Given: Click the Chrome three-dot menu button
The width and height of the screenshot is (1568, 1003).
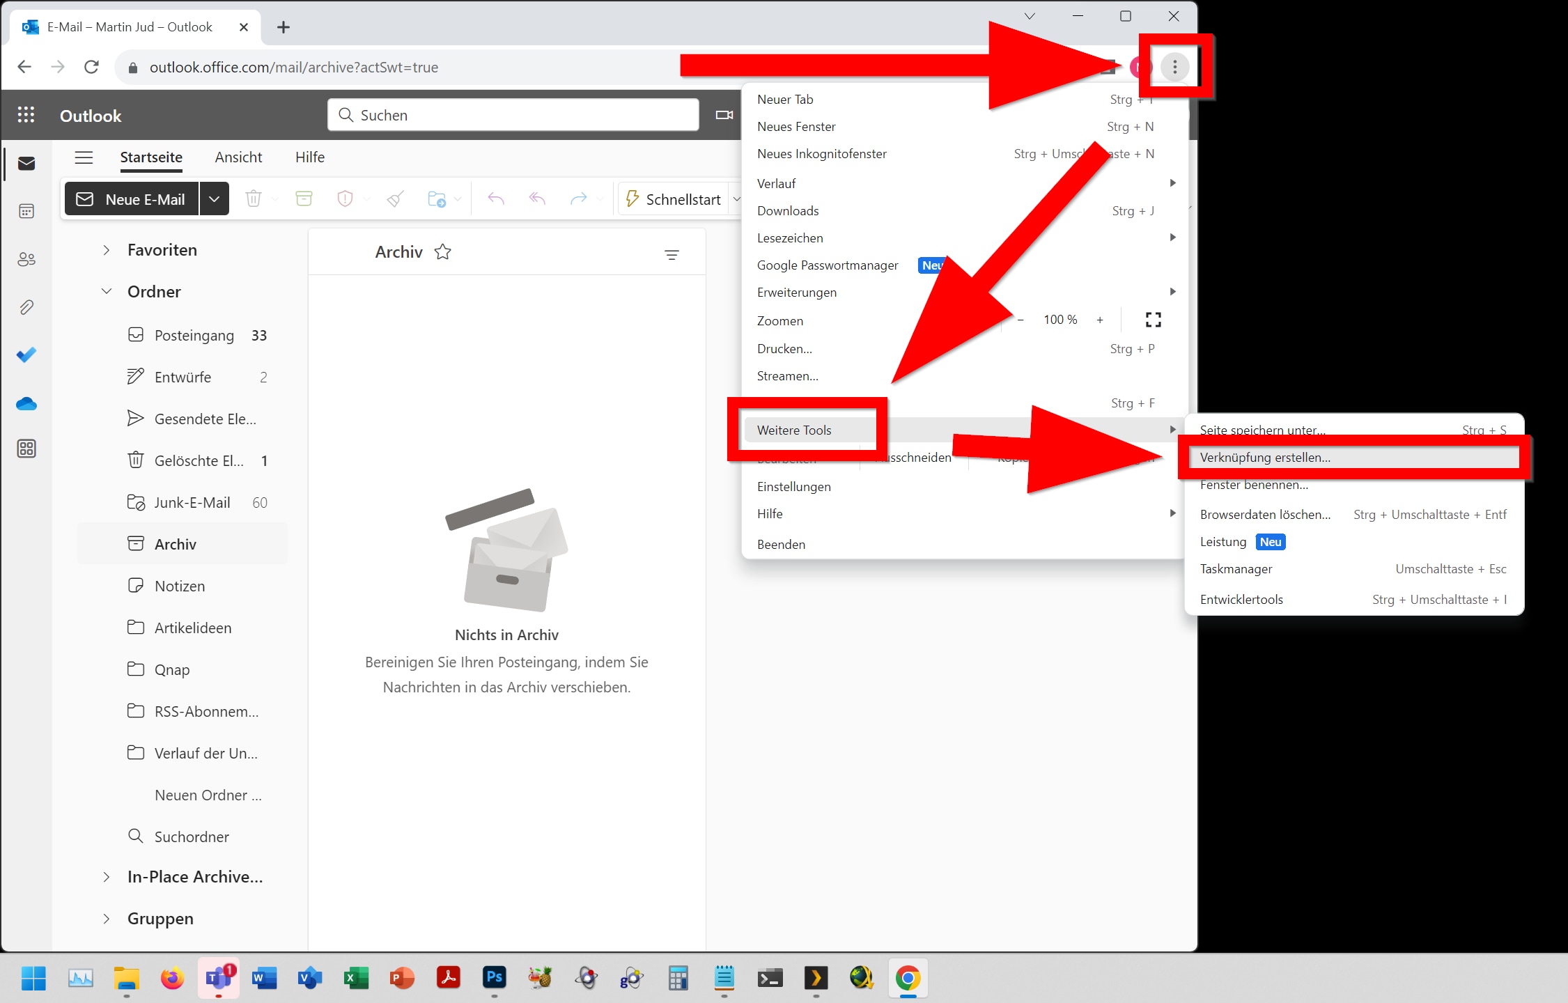Looking at the screenshot, I should (1174, 67).
